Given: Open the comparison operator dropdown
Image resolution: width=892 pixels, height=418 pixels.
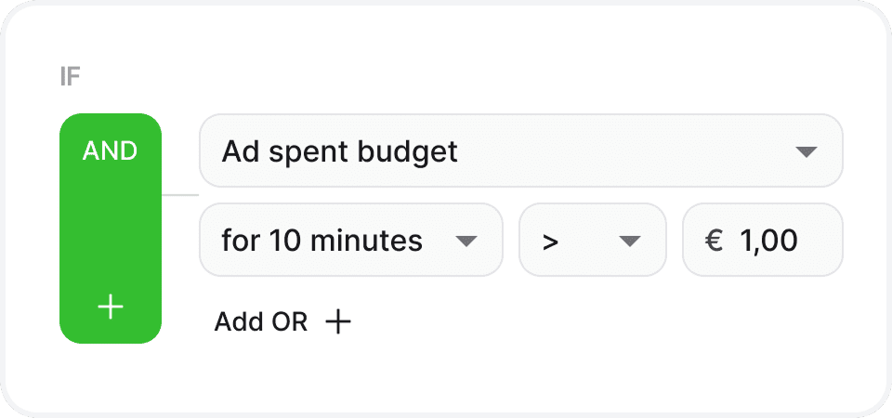Looking at the screenshot, I should tap(592, 241).
